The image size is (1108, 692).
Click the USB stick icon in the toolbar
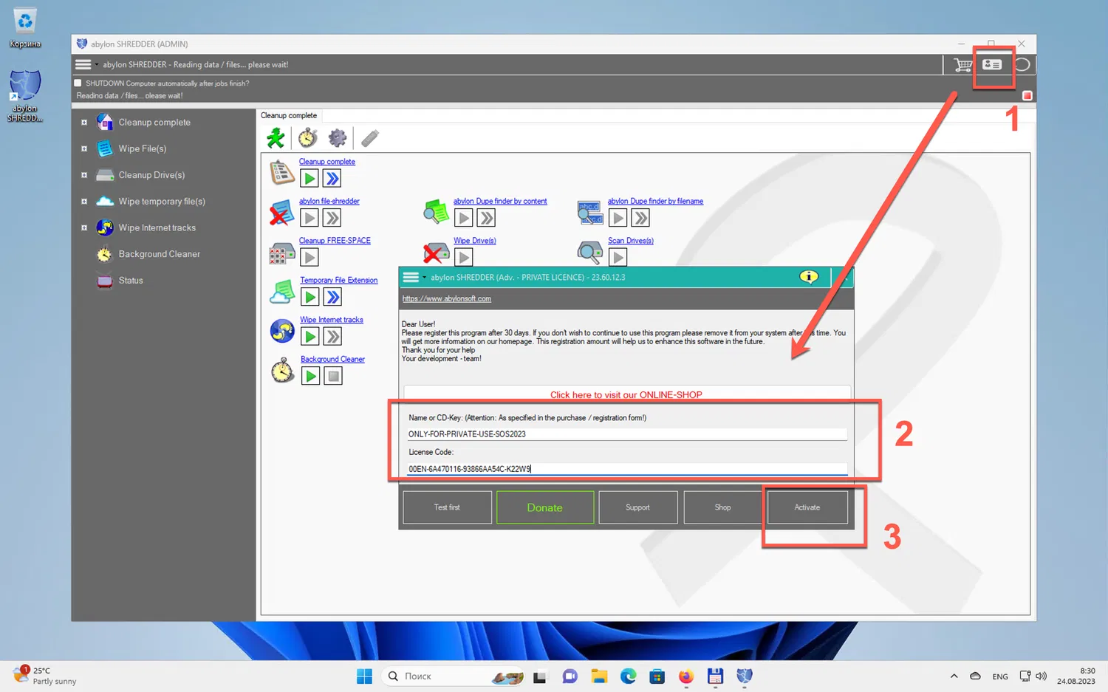[370, 138]
